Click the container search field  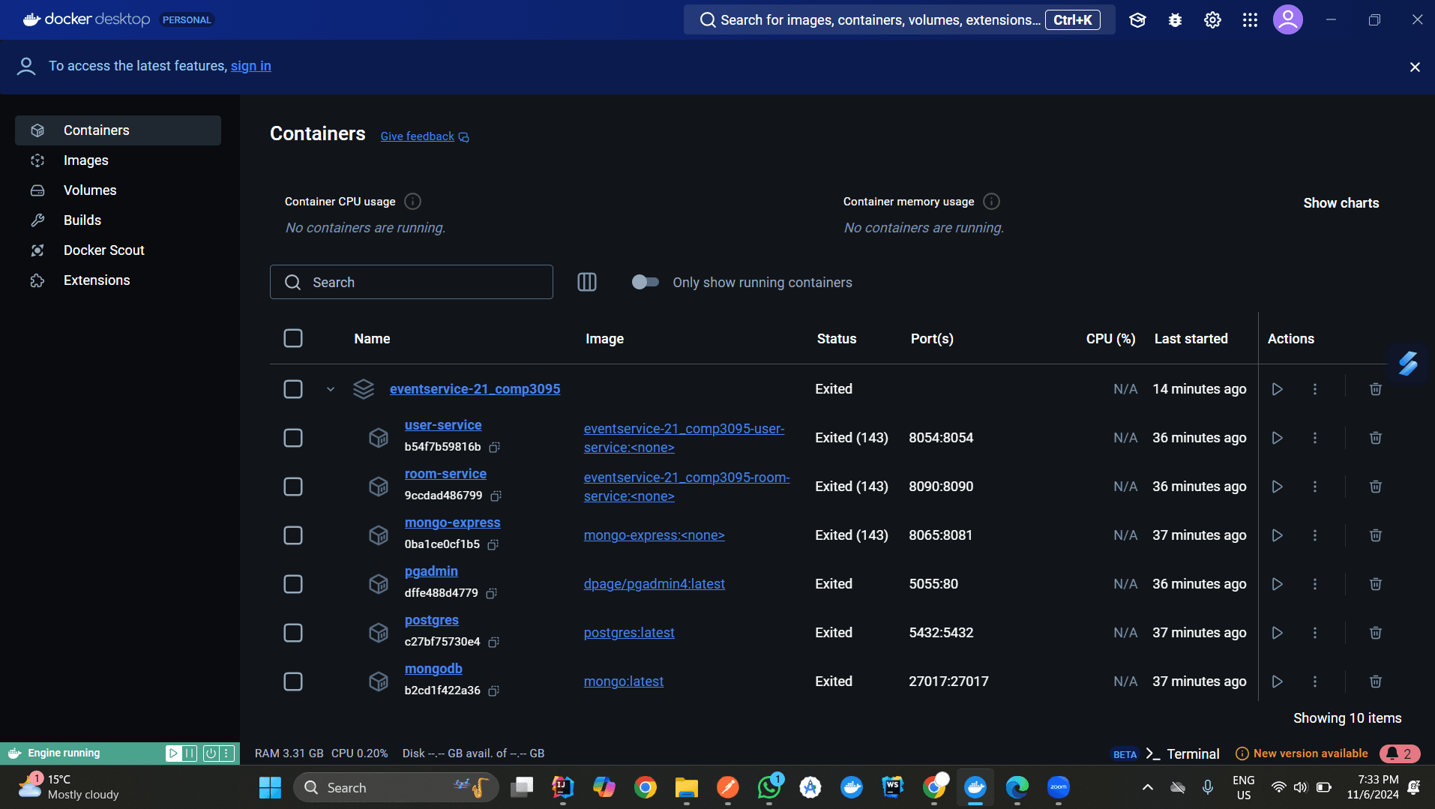click(x=411, y=282)
